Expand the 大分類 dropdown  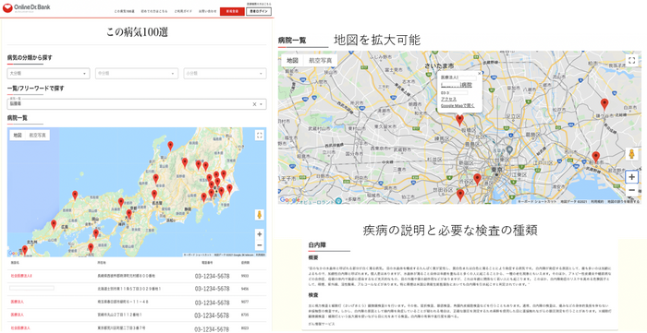tap(48, 73)
